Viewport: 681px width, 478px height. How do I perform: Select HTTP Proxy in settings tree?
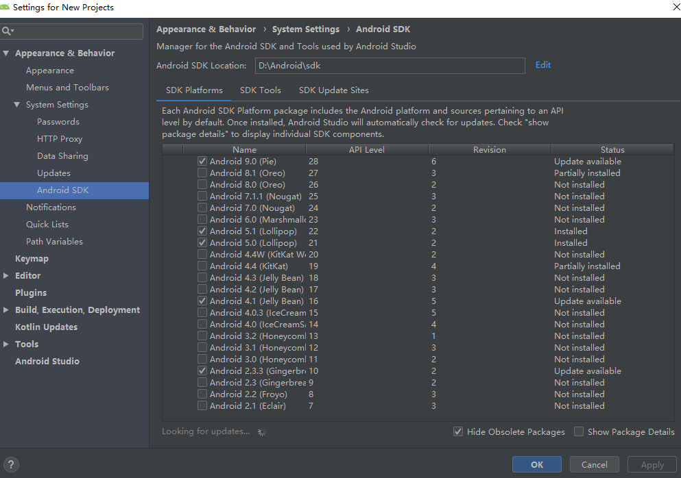(60, 139)
